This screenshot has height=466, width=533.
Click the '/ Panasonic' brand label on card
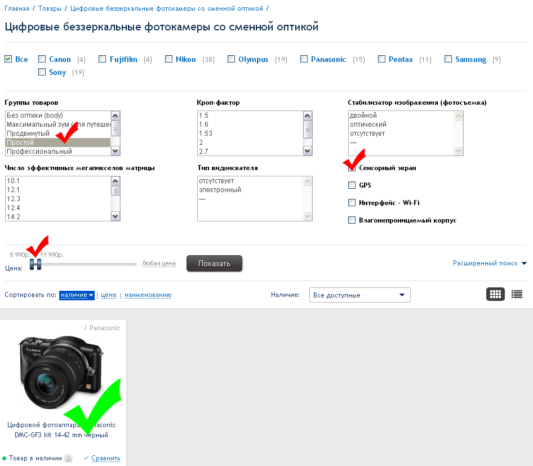pos(103,328)
